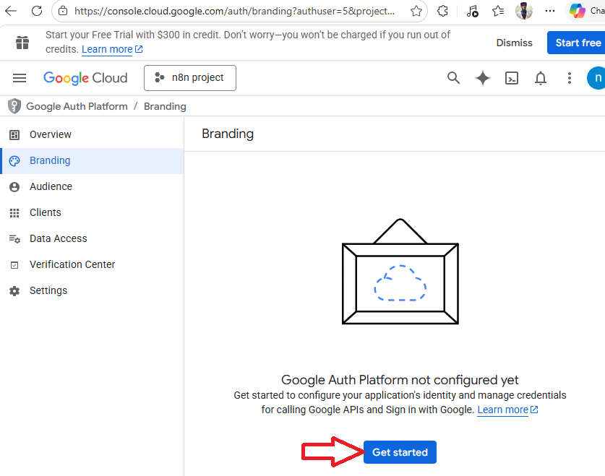Select Overview in the sidebar
The image size is (605, 476).
[x=50, y=134]
